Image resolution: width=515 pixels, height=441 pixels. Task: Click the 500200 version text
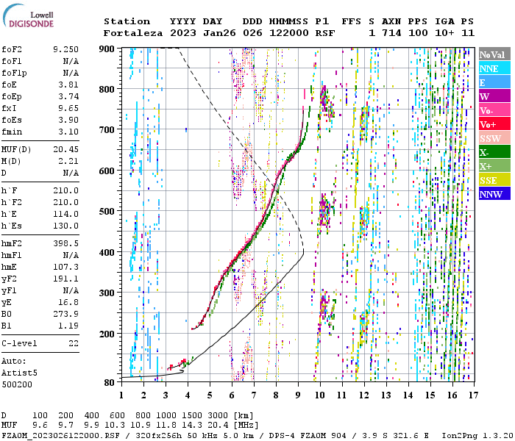[17, 384]
